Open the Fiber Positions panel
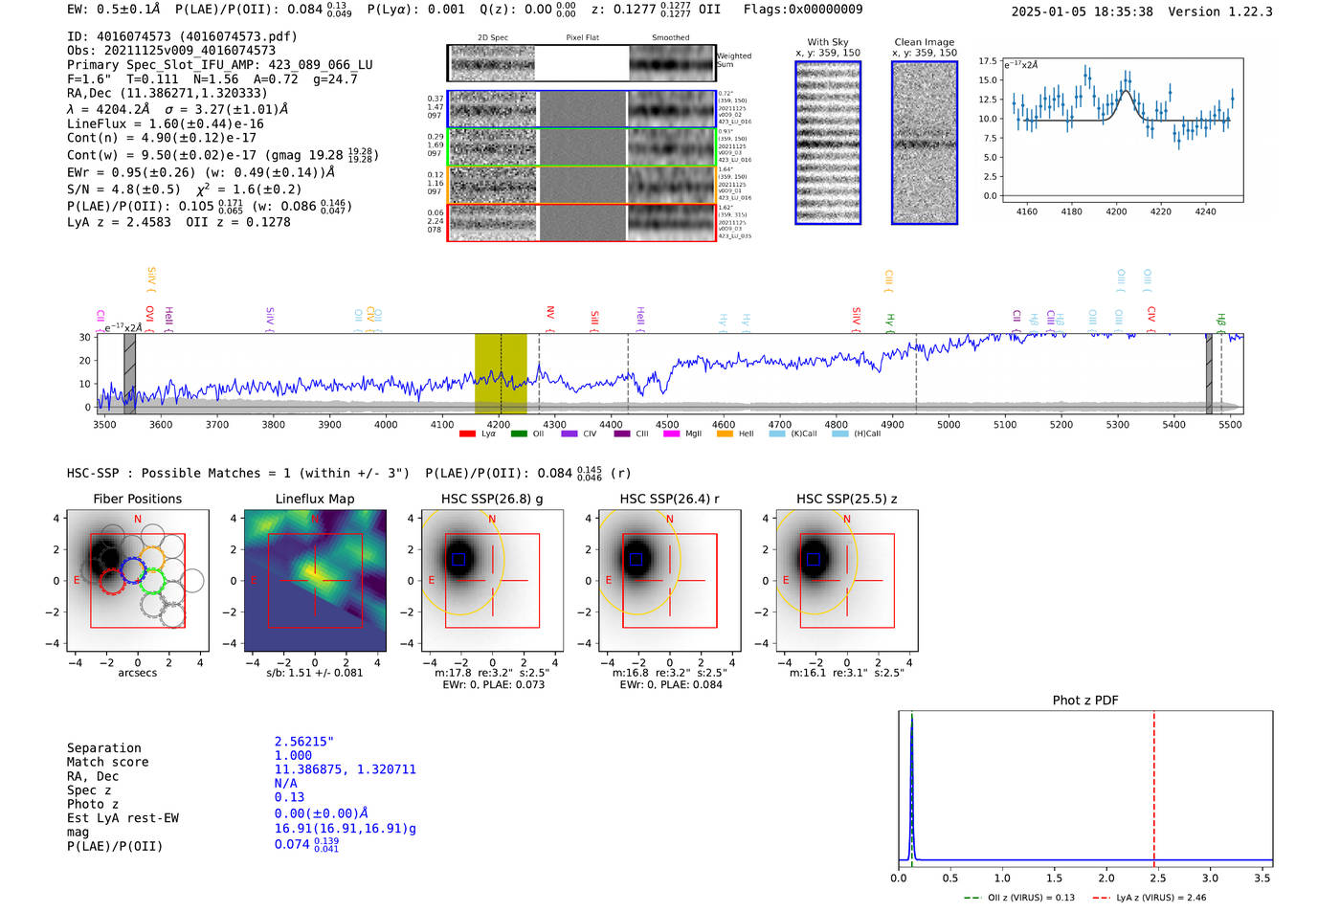The image size is (1340, 912). pos(138,580)
